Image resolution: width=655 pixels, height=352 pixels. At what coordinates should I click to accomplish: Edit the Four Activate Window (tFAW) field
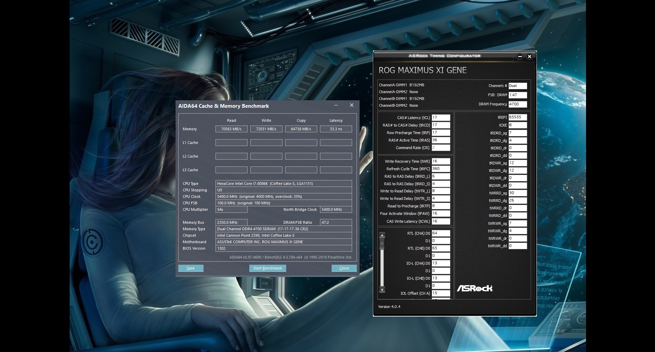[x=441, y=214]
